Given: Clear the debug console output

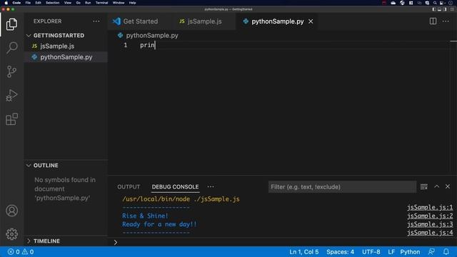Looking at the screenshot, I should click(x=424, y=187).
